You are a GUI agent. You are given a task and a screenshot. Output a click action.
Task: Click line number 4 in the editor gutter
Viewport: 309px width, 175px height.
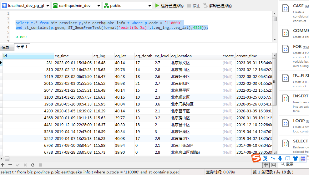pos(8,28)
